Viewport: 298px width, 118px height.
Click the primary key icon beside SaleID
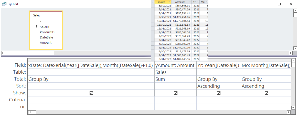click(x=37, y=26)
